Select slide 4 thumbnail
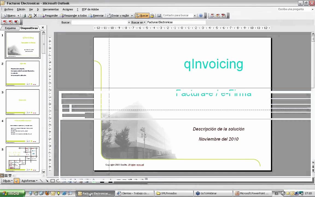This screenshot has width=315, height=197. (23, 131)
